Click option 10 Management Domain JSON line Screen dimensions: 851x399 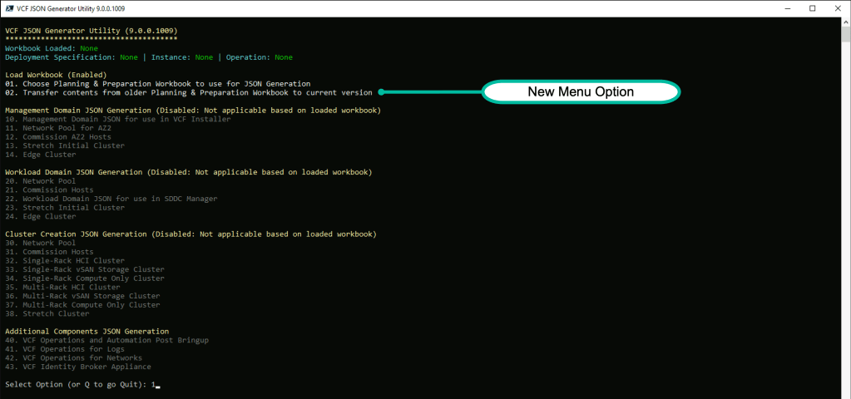(x=117, y=119)
